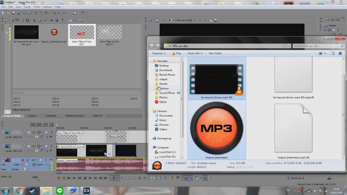This screenshot has height=195, width=347.
Task: Click the Record button in the transport bar
Action: (59, 178)
